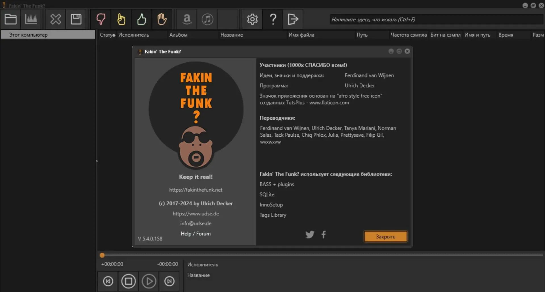The height and width of the screenshot is (292, 545).
Task: Select the thumbs-down fake filter icon
Action: pos(101,19)
